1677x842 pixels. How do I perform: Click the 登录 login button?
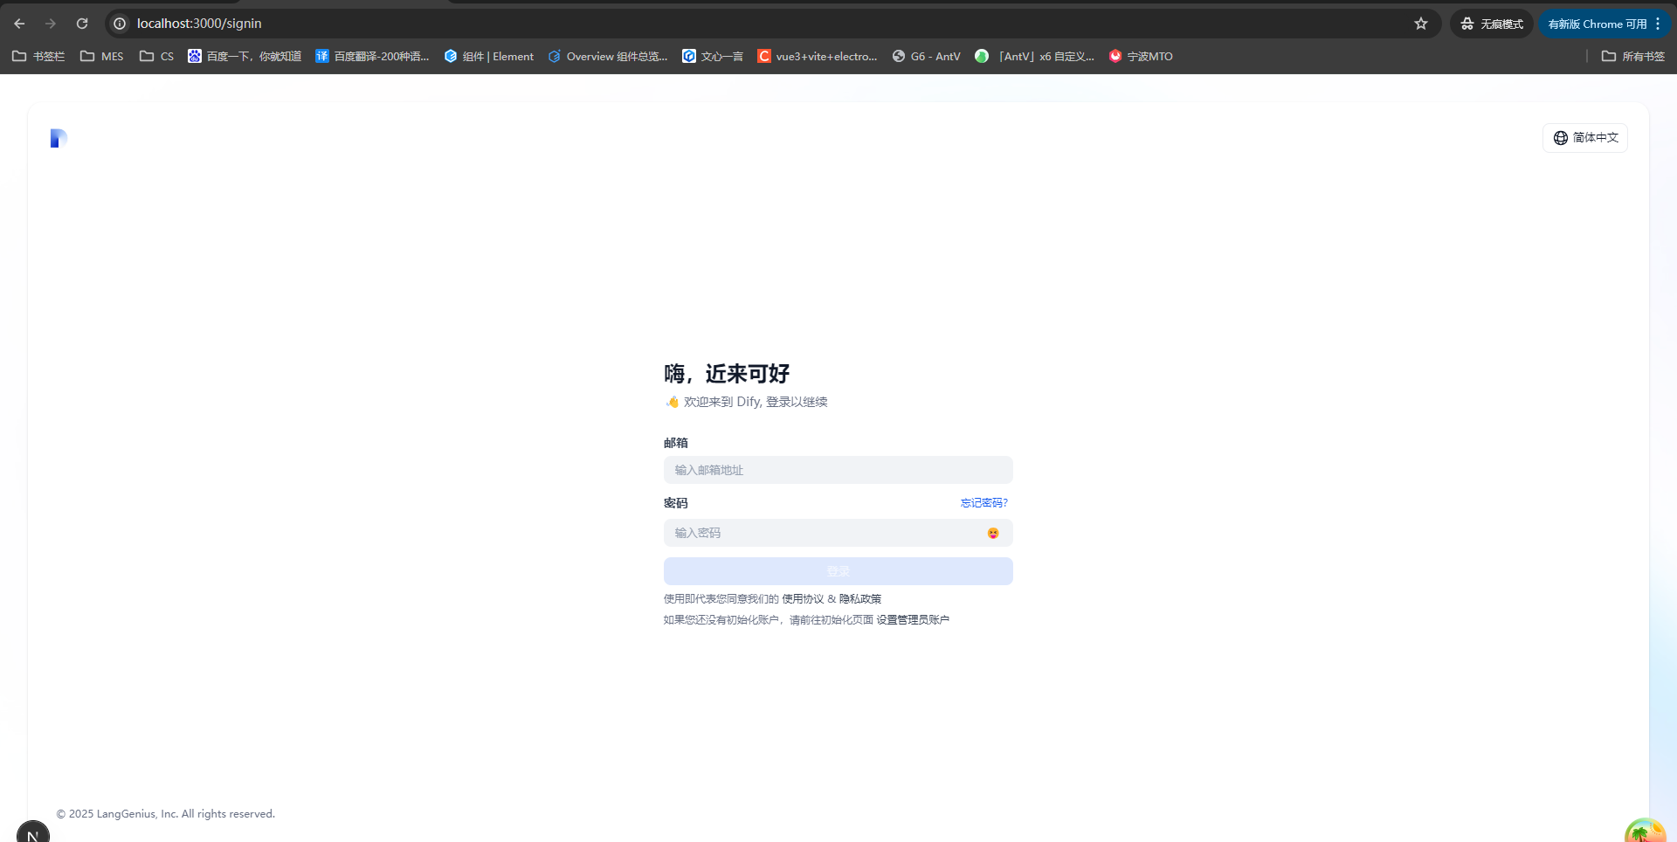pos(838,571)
